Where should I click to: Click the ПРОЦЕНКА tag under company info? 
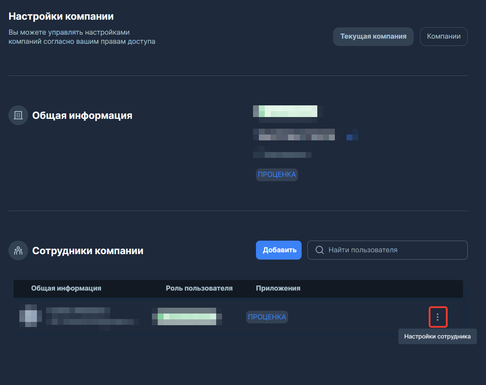[277, 175]
